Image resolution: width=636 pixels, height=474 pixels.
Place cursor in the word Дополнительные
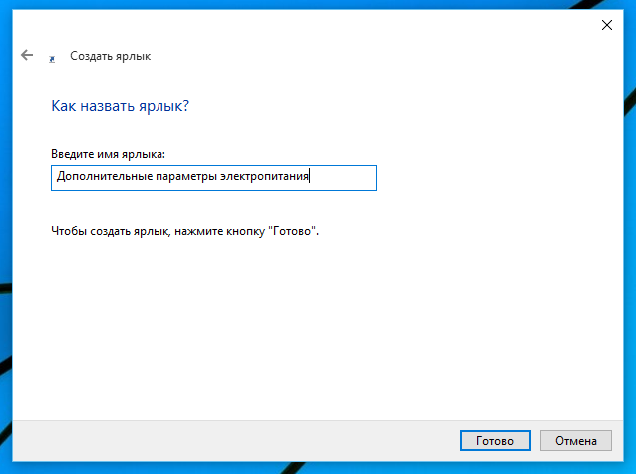click(97, 177)
